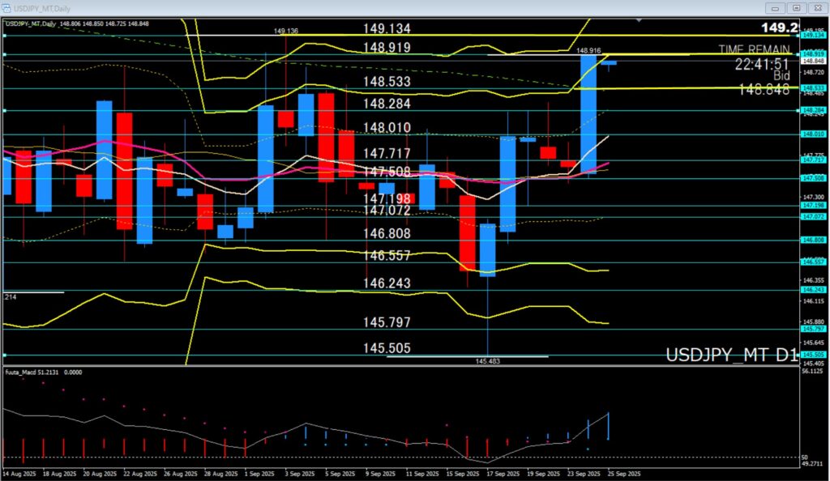
Task: Click 25 Sep 2025 on the time axis
Action: [626, 472]
